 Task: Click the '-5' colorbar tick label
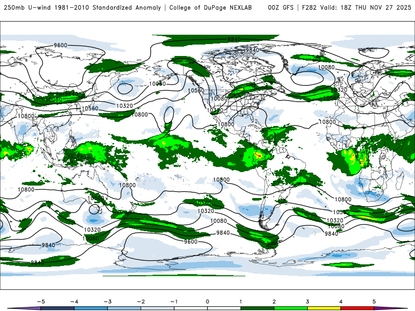pos(41,302)
